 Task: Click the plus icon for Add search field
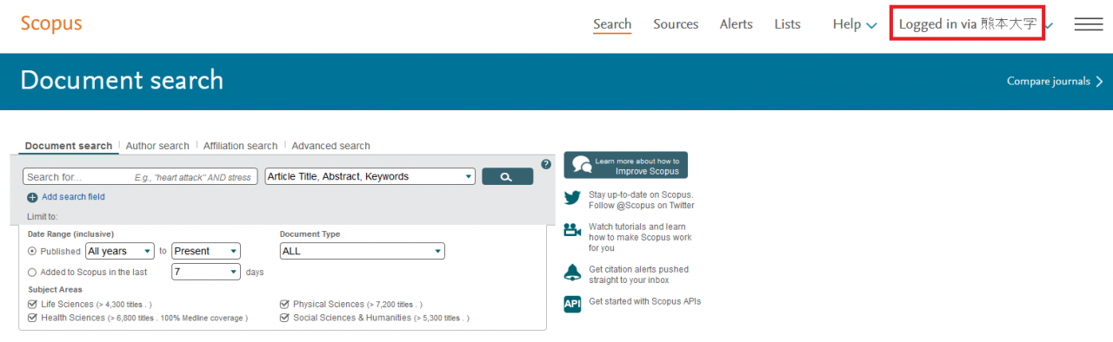tap(32, 197)
